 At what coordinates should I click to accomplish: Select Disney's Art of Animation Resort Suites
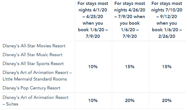[x=36, y=101]
